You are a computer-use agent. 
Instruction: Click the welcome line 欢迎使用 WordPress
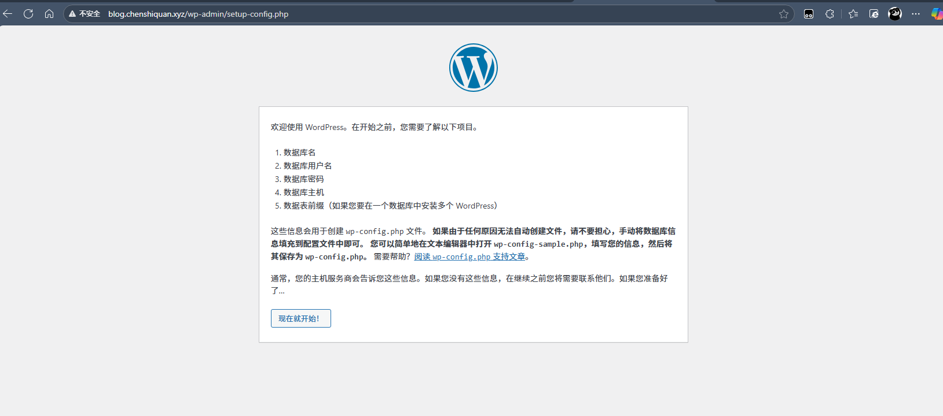coord(375,127)
